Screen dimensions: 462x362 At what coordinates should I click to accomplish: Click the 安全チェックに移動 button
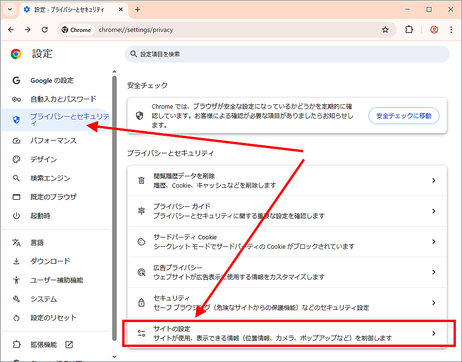[x=404, y=116]
